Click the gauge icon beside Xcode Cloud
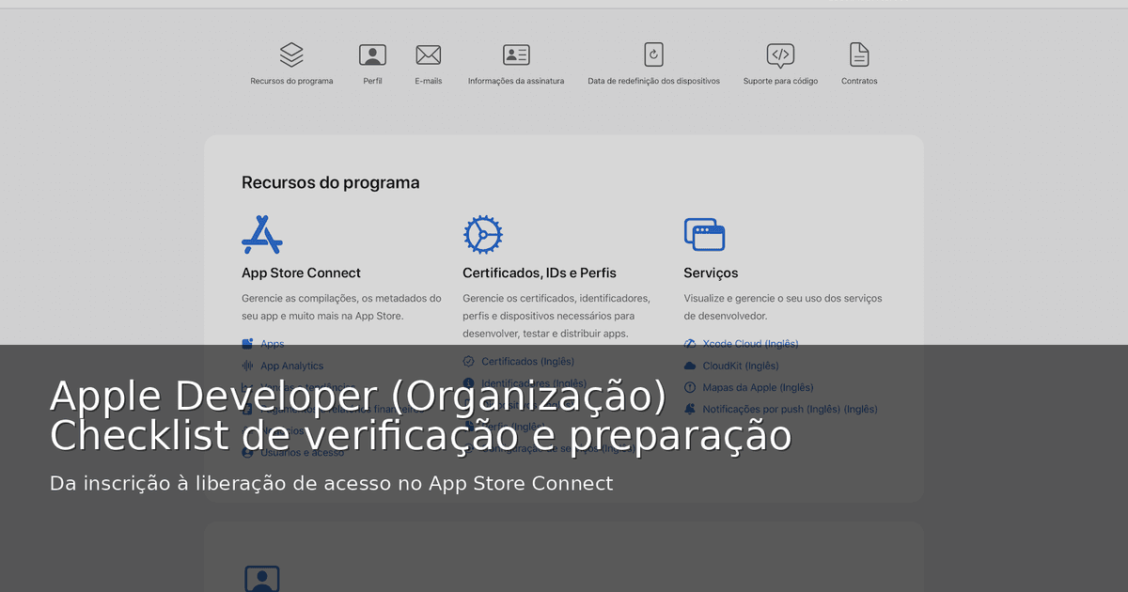 pyautogui.click(x=690, y=344)
